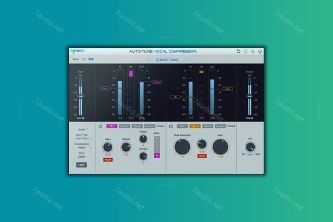This screenshot has height=222, width=333.
Task: Click the Attack knob
Action: click(143, 139)
